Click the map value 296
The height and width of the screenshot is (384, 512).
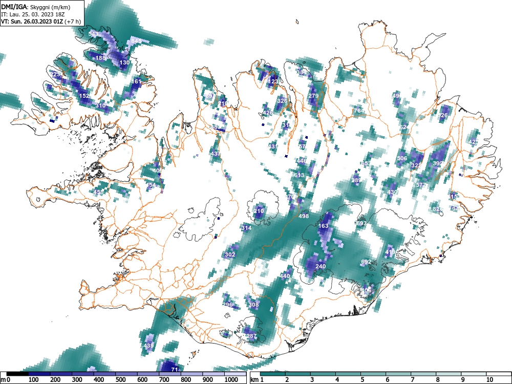coord(228,305)
